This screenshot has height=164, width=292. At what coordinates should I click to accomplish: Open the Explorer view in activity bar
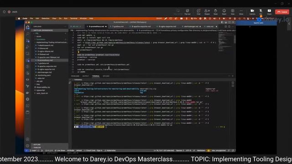[x=27, y=27]
